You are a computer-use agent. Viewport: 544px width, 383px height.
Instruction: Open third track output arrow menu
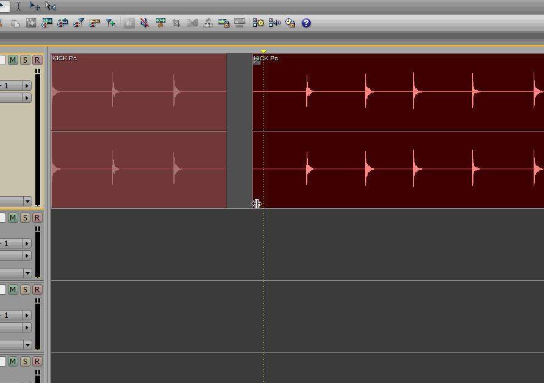pyautogui.click(x=27, y=328)
